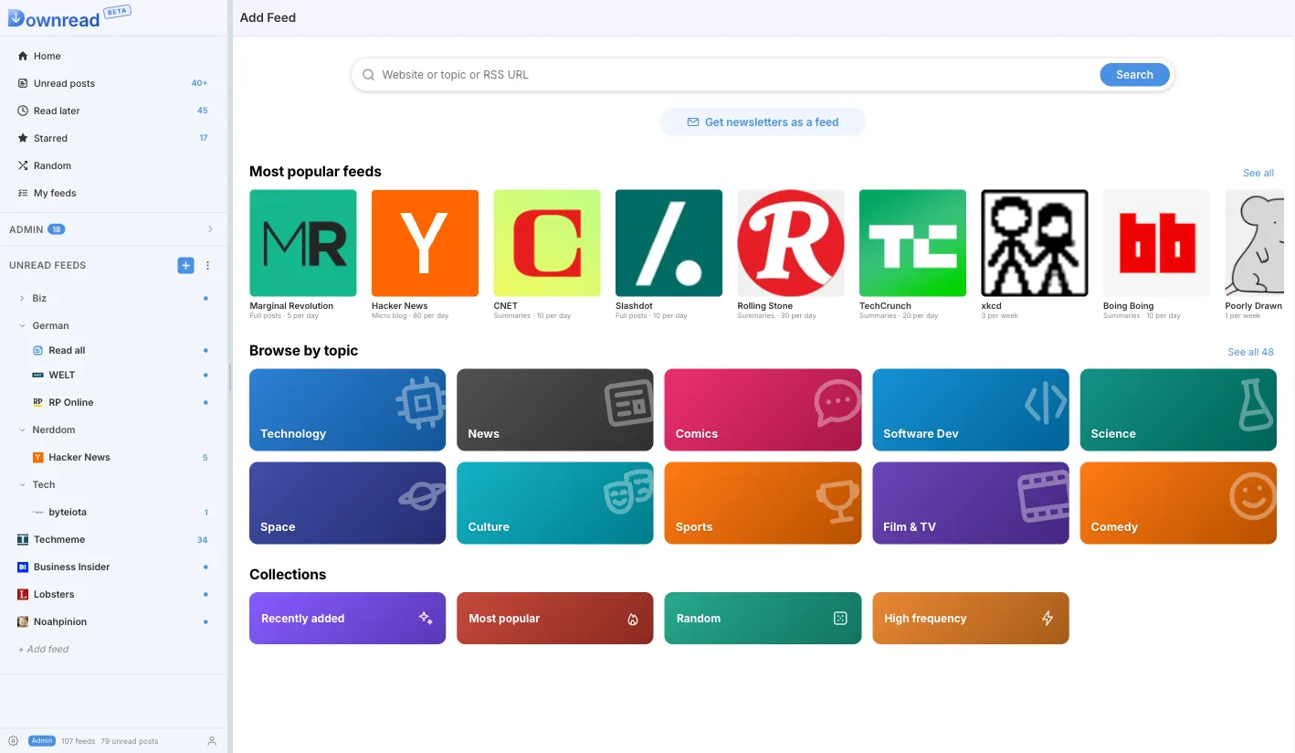The height and width of the screenshot is (753, 1295).
Task: Click the Search button
Action: coord(1134,75)
